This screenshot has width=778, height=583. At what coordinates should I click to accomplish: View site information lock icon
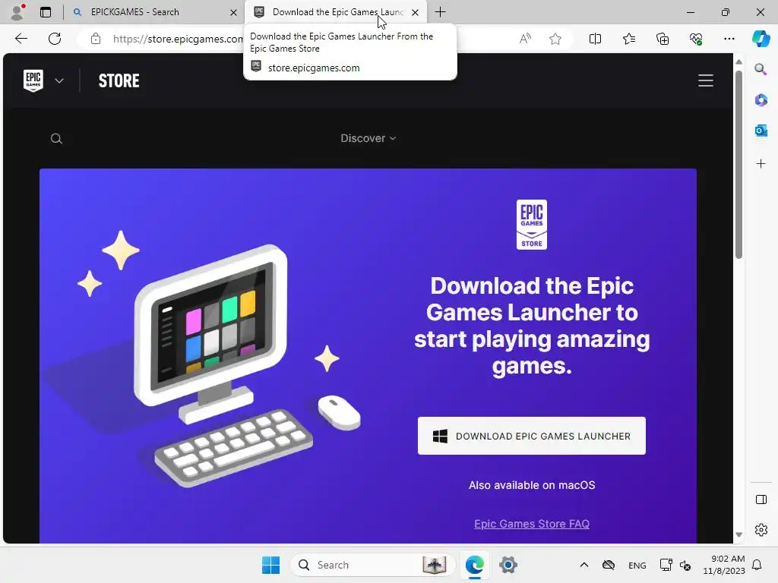(96, 39)
